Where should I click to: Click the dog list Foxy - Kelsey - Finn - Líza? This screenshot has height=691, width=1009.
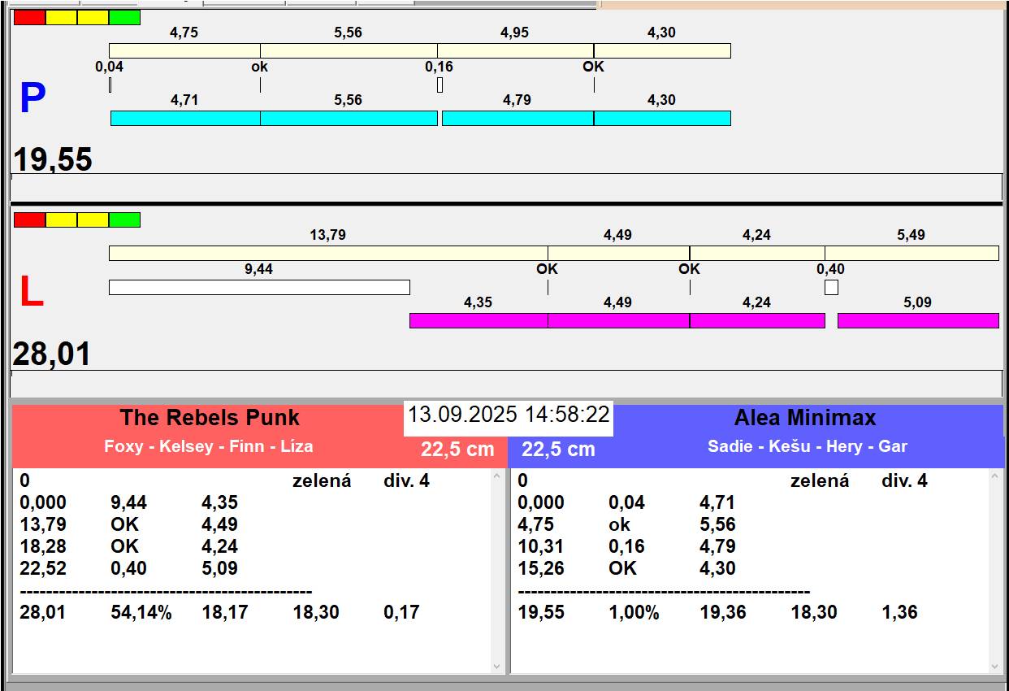[209, 446]
